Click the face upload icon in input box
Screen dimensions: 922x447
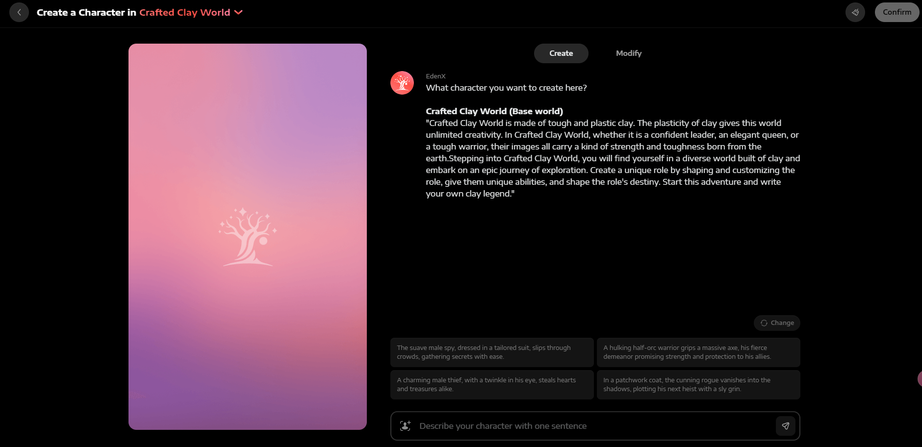[x=405, y=426]
